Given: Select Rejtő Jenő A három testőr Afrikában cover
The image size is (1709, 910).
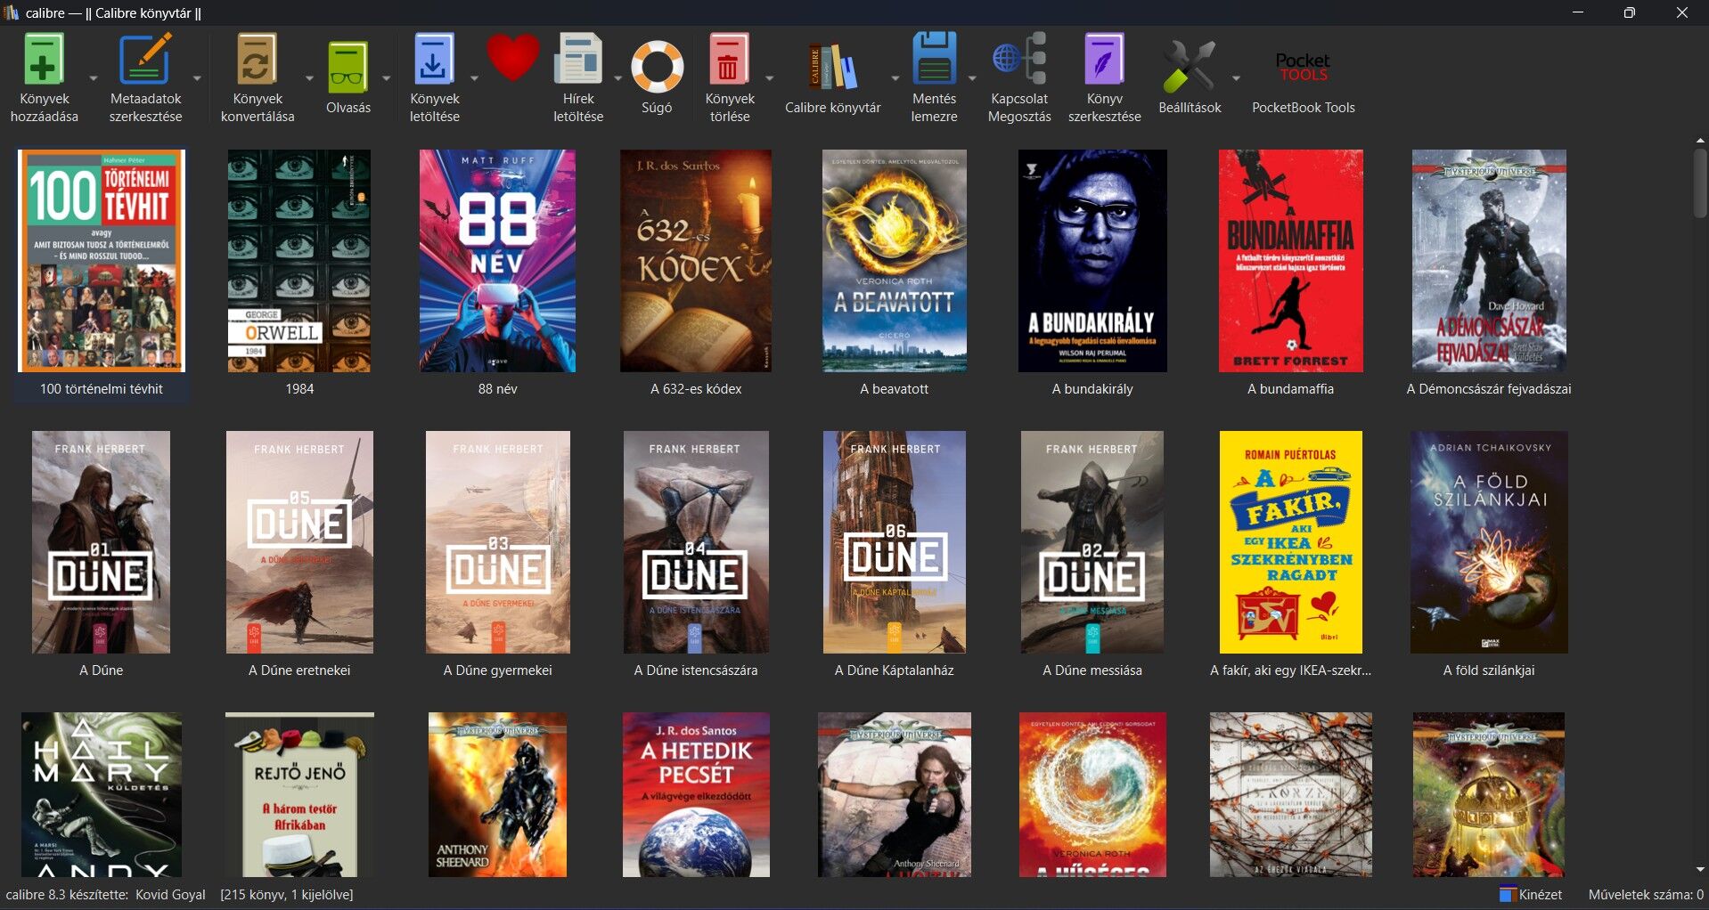Looking at the screenshot, I should [x=299, y=794].
